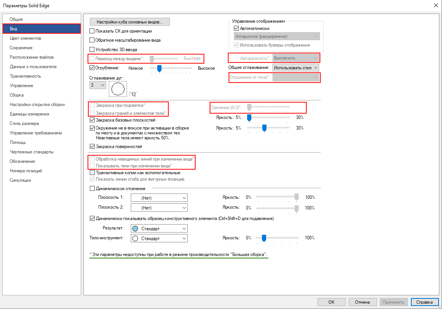Adjust Тело-инструмент brightness slider

[264, 238]
